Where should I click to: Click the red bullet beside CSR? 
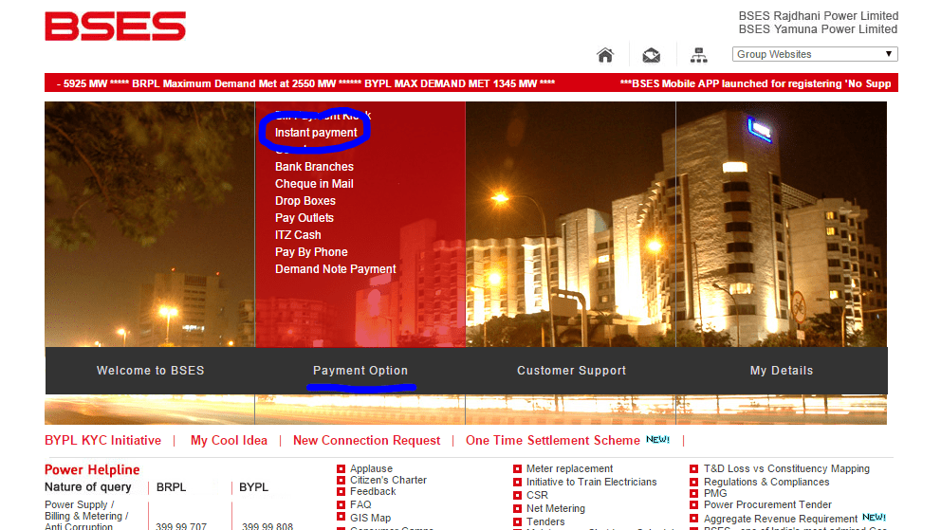(x=517, y=495)
